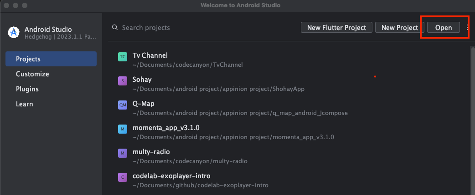Select the Projects tab in sidebar
This screenshot has width=475, height=195.
pyautogui.click(x=51, y=59)
